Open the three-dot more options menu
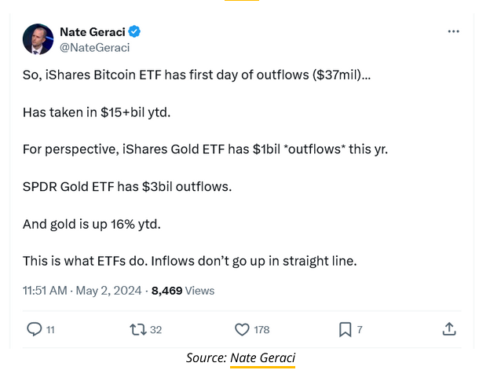The height and width of the screenshot is (381, 501). (x=453, y=31)
